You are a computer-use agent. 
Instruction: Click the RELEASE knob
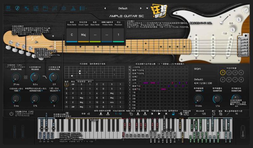pos(35,77)
